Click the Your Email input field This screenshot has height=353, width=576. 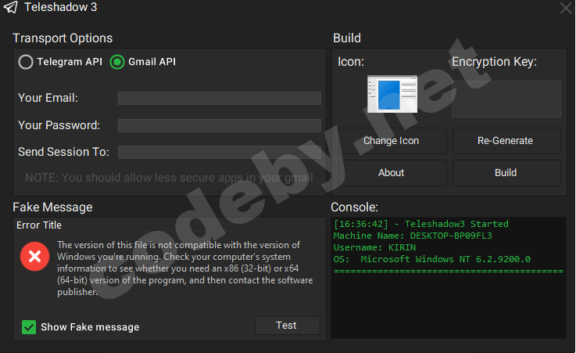(220, 98)
